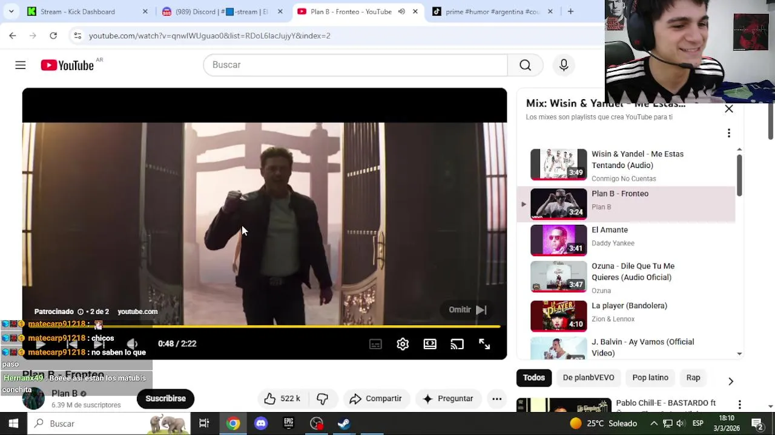Open the volume control in tray

tap(681, 424)
